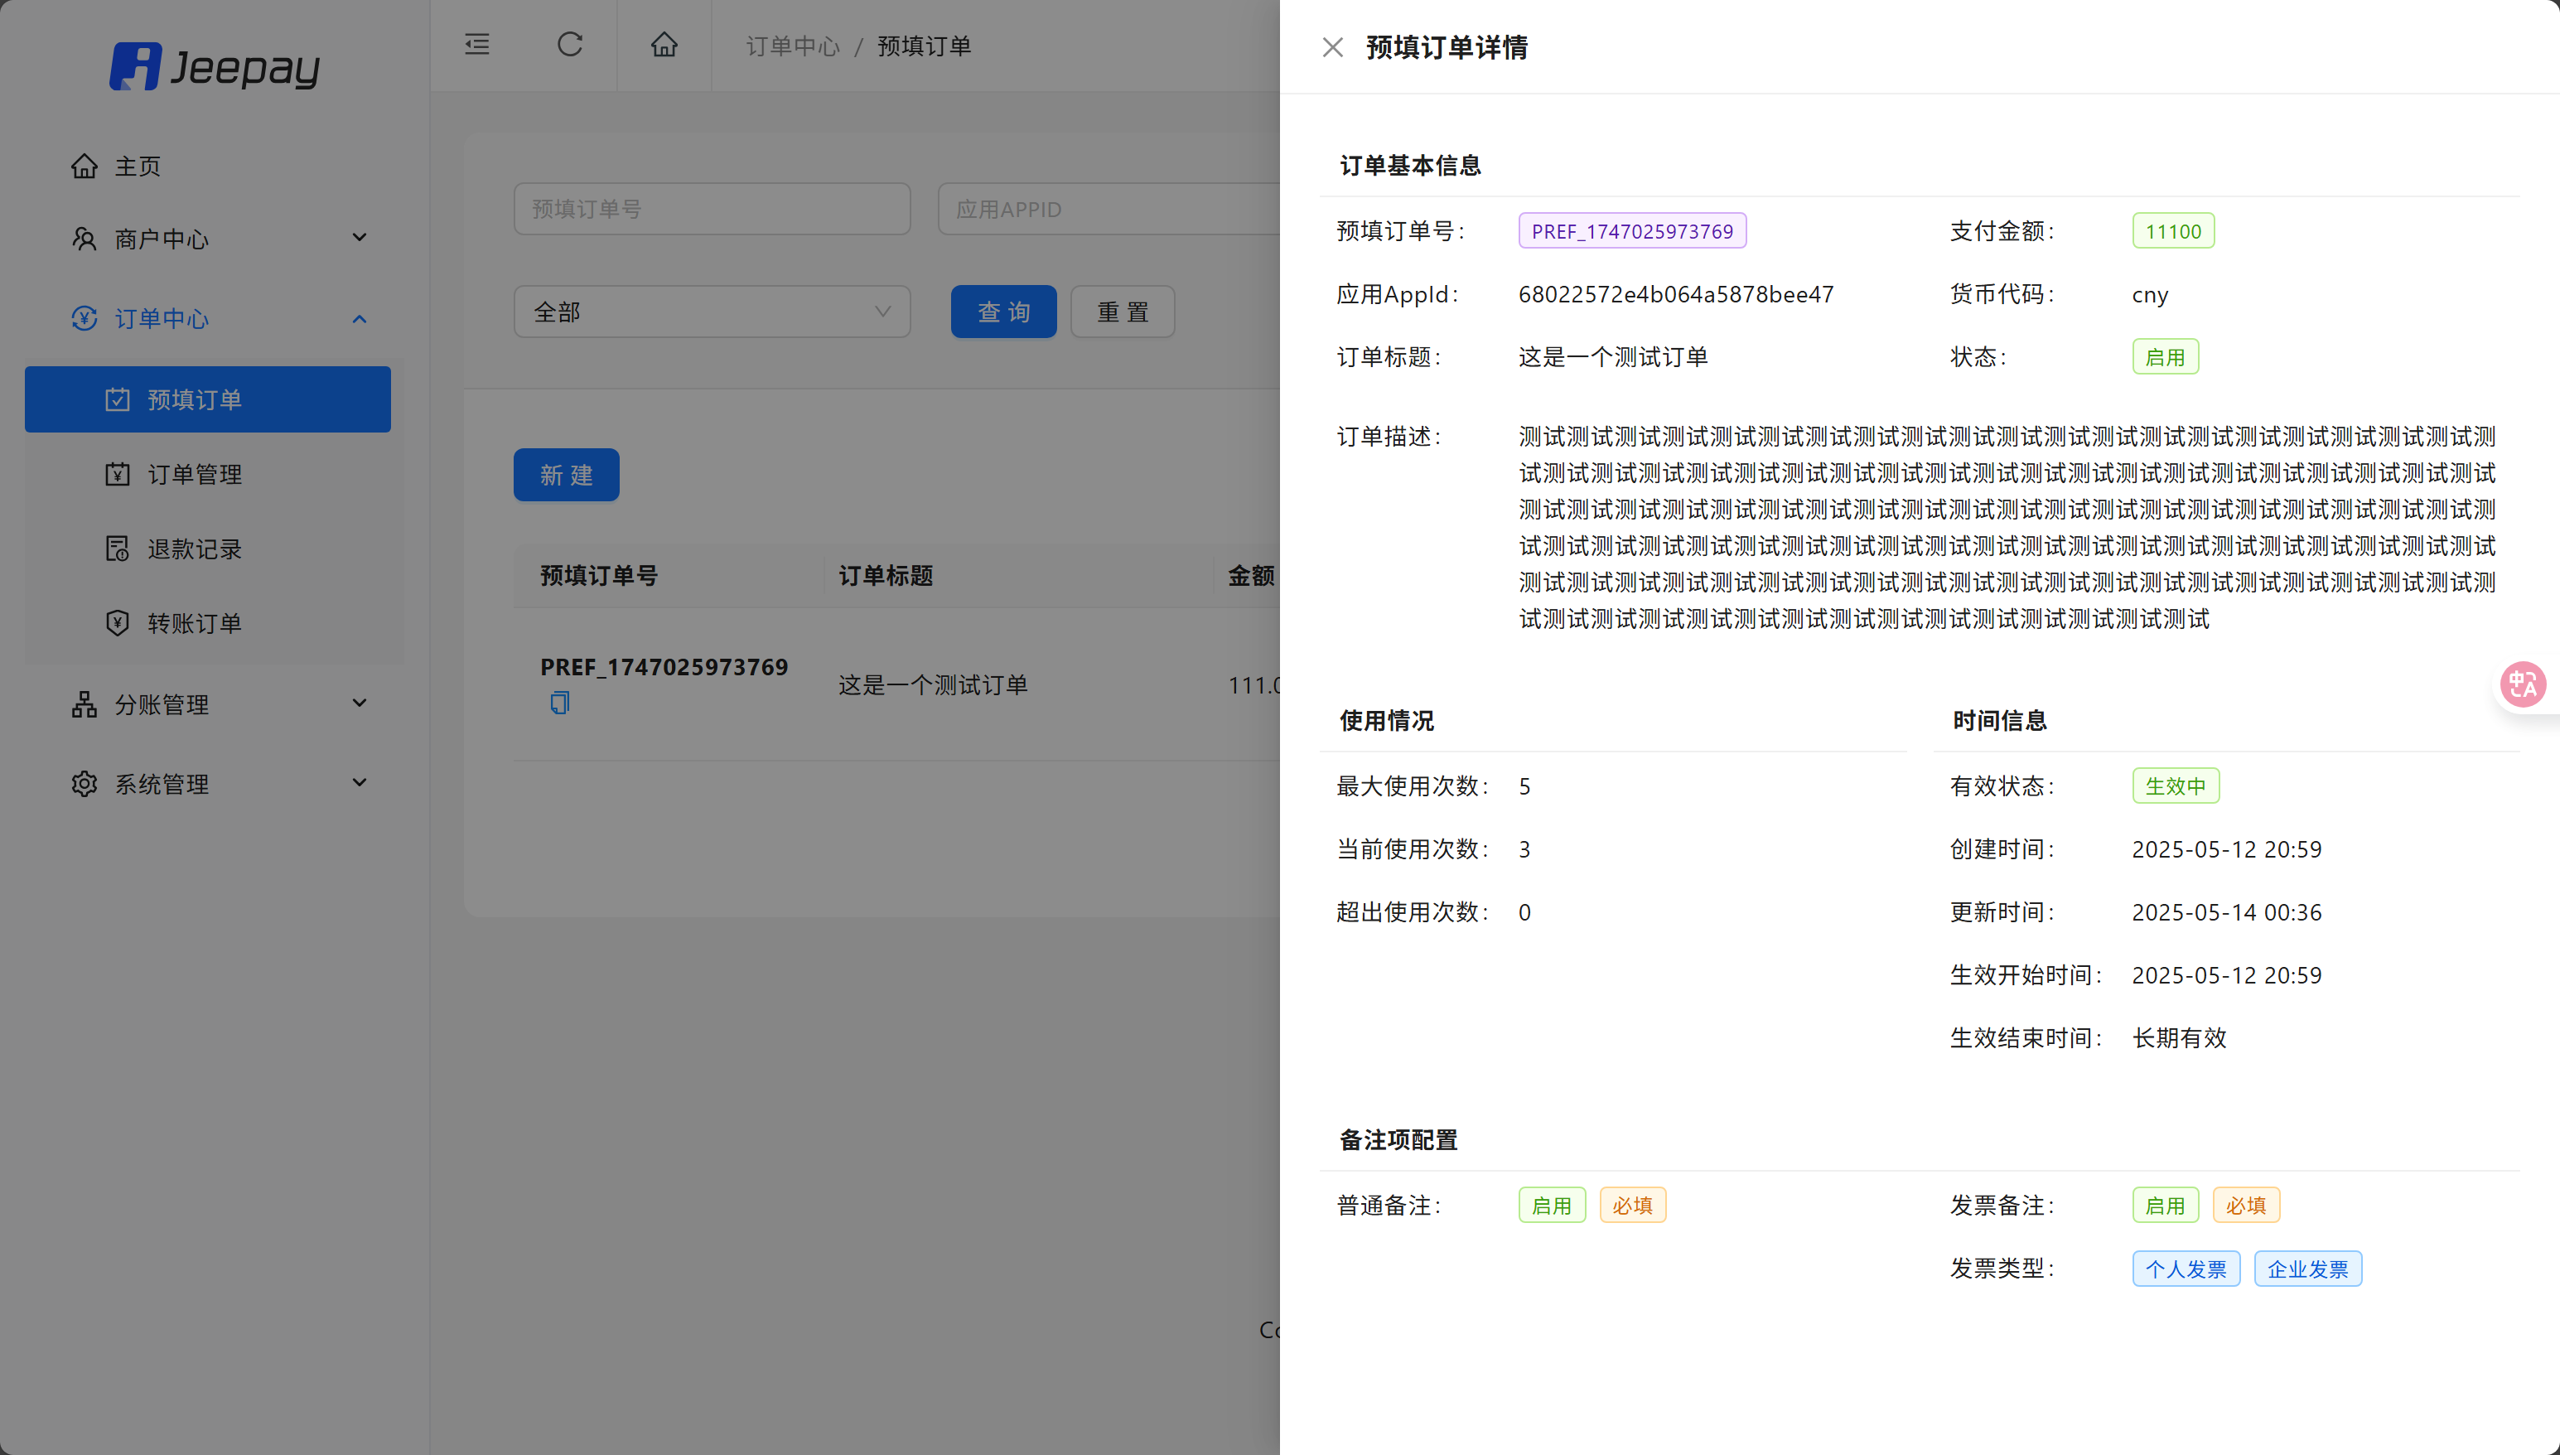Open the 全部 status dropdown

click(x=712, y=312)
